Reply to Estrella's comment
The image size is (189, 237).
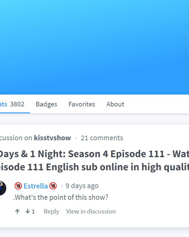coord(52,211)
